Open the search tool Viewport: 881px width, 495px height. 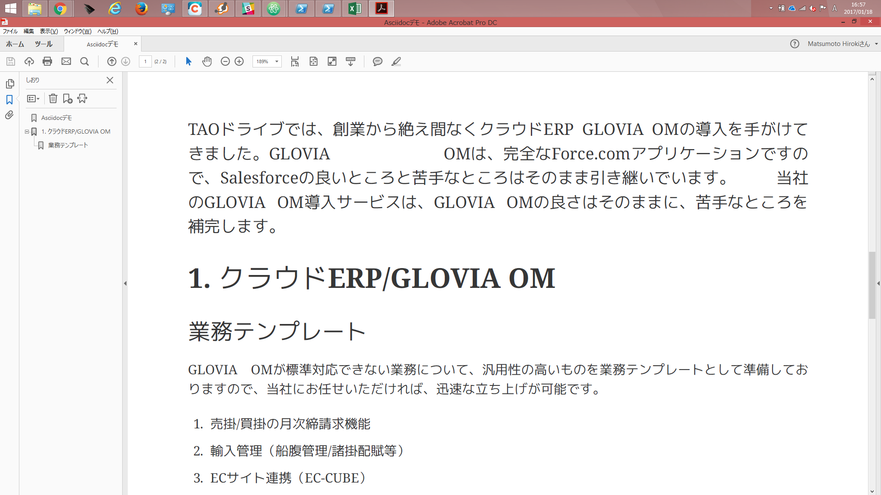coord(84,61)
